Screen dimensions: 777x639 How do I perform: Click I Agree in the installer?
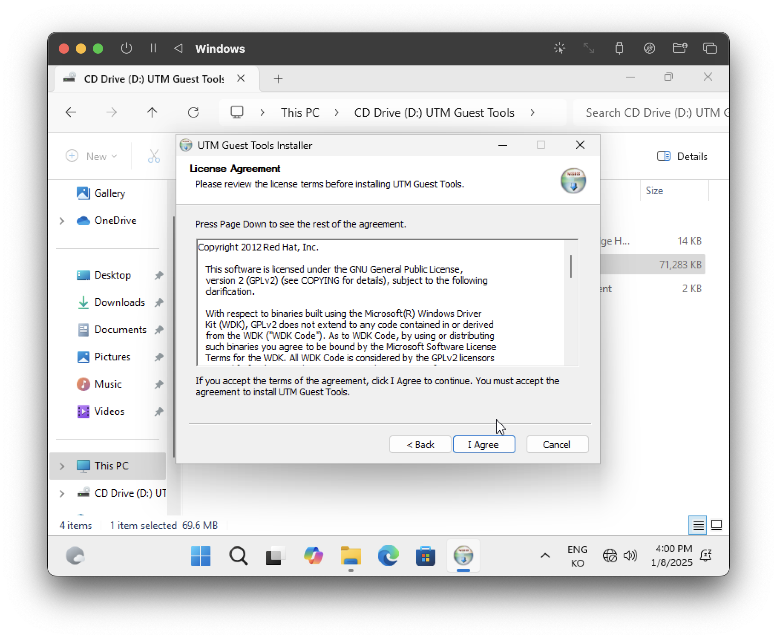(x=484, y=444)
